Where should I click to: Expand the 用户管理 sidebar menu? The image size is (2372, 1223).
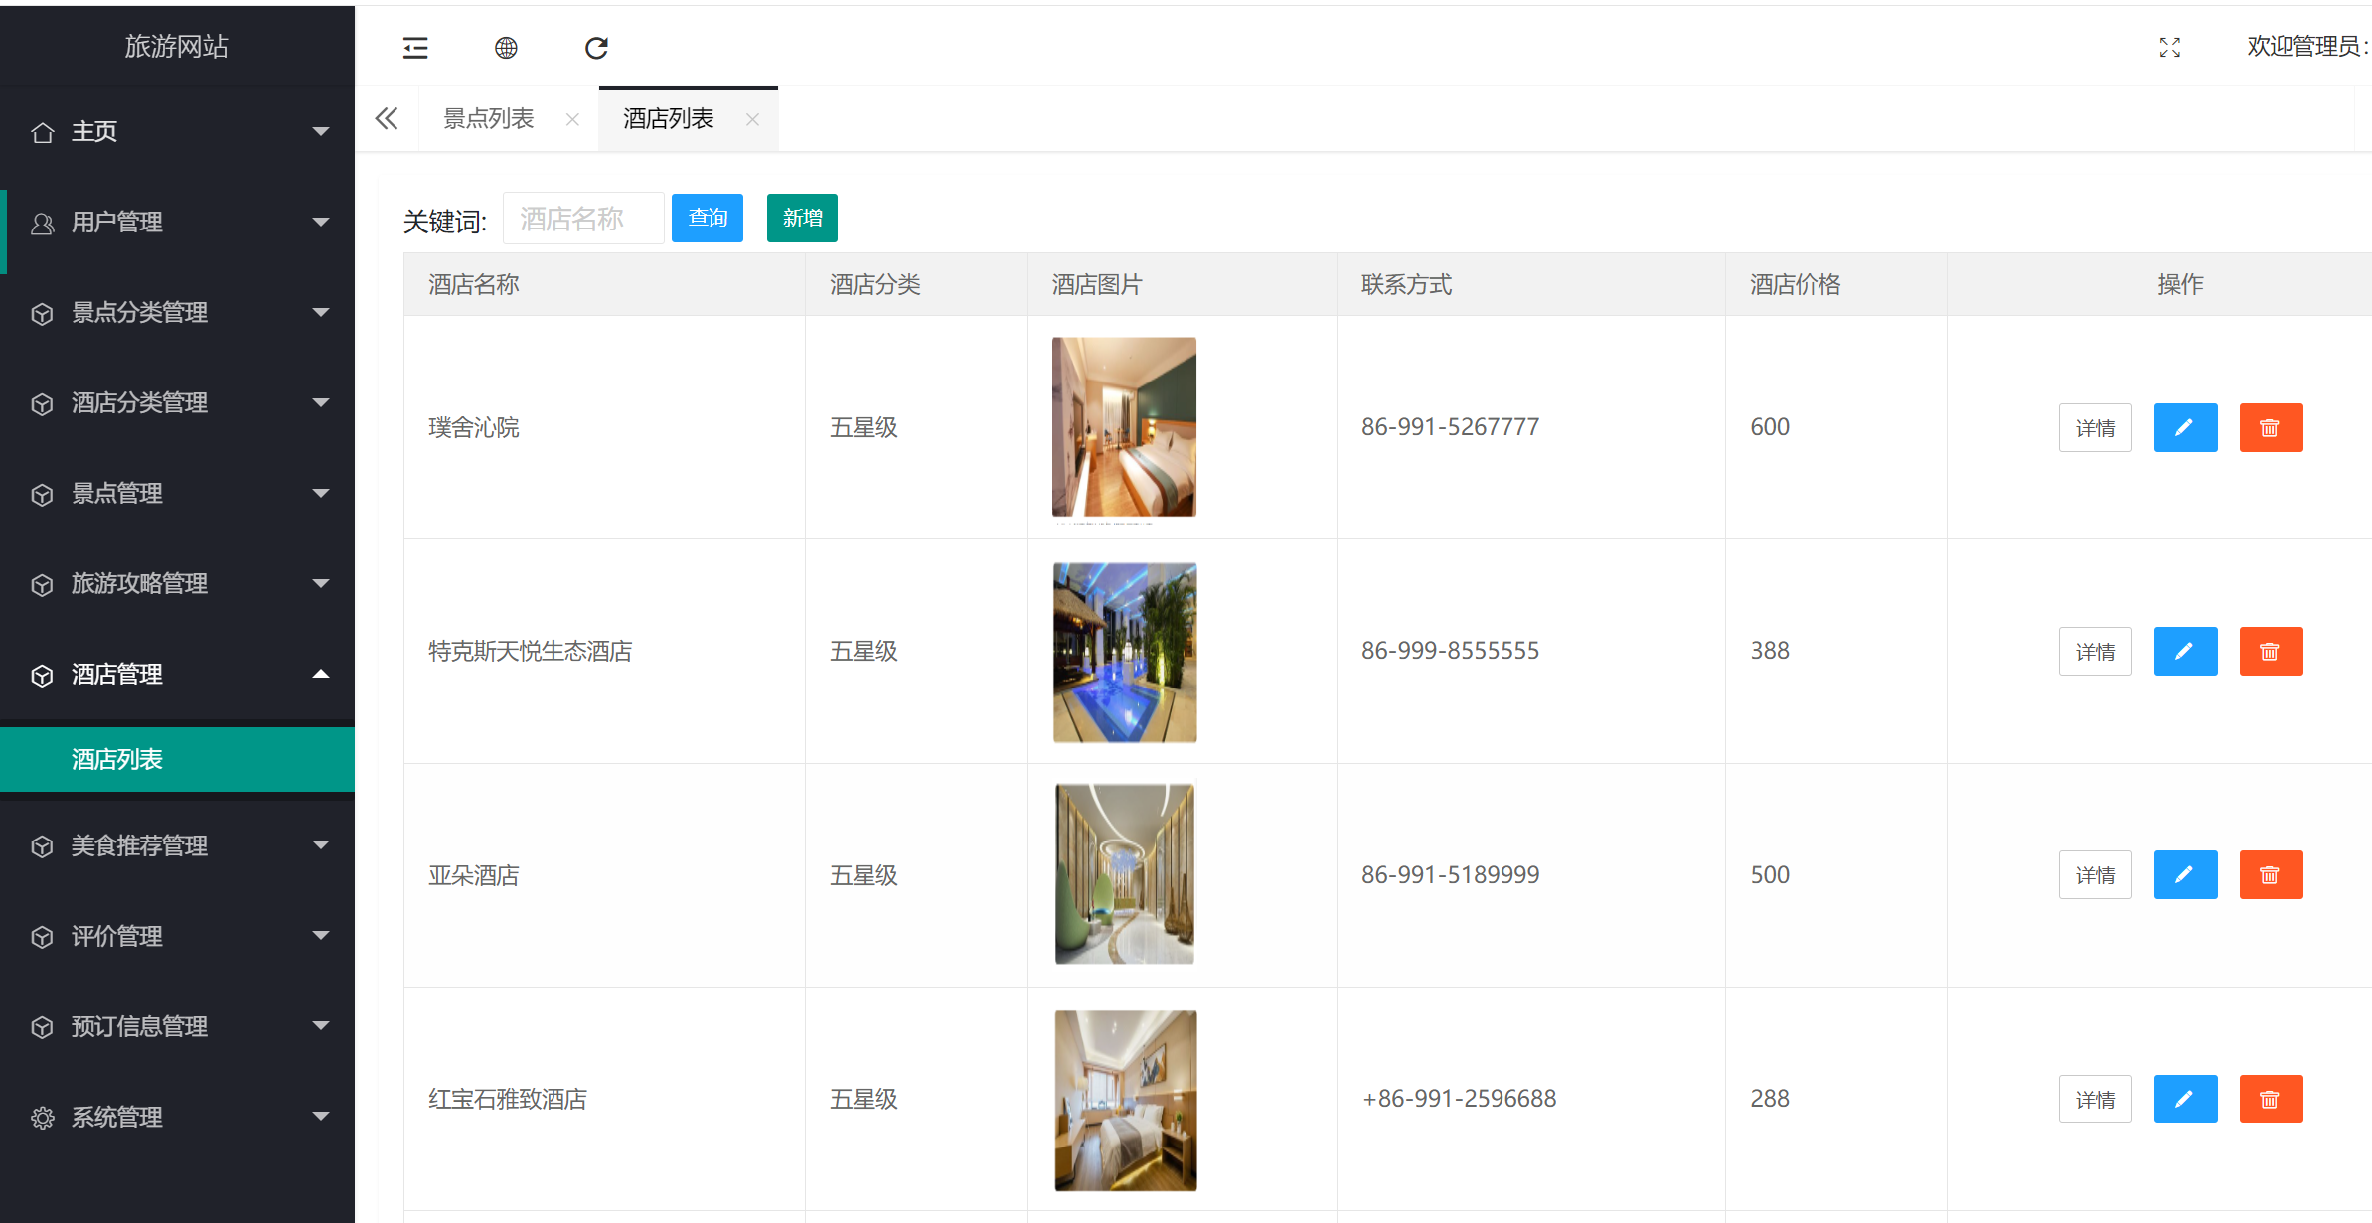coord(177,222)
